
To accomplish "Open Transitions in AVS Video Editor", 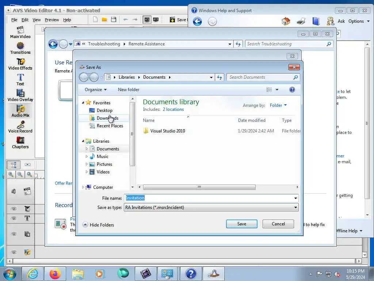I will 20,48.
